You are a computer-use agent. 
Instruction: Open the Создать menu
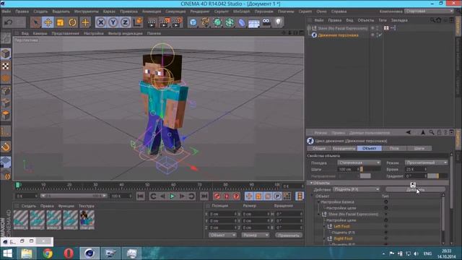[40, 12]
